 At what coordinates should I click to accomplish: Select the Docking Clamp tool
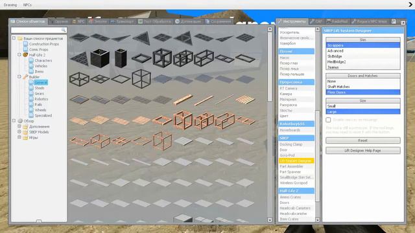pyautogui.click(x=296, y=144)
